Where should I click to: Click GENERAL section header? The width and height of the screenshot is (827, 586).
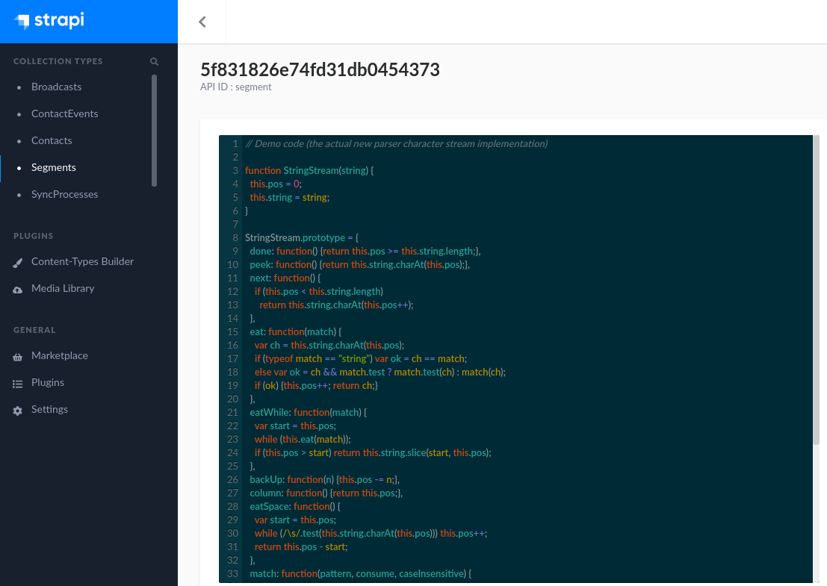point(34,331)
